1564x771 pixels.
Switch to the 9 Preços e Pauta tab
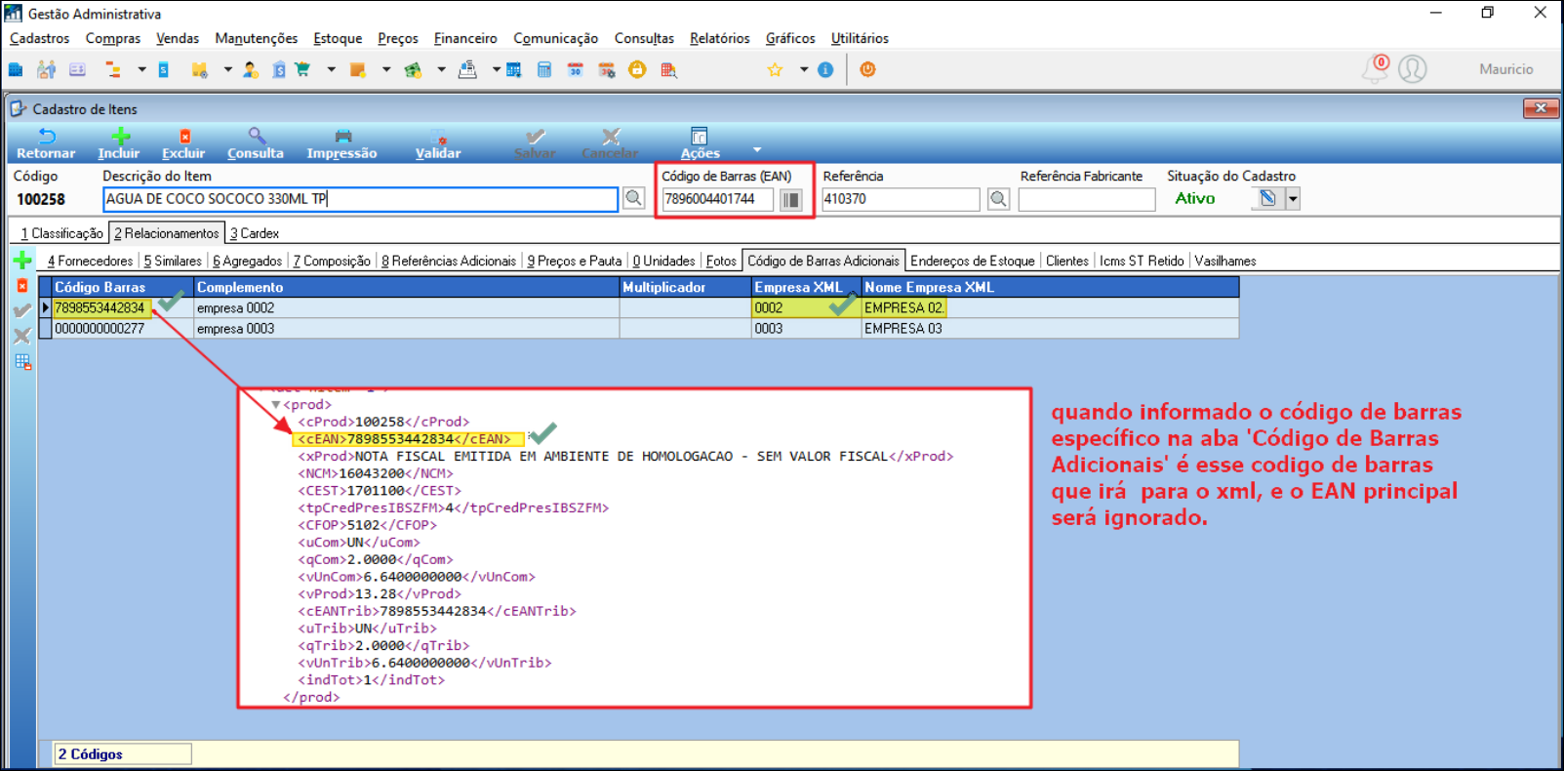tap(575, 261)
